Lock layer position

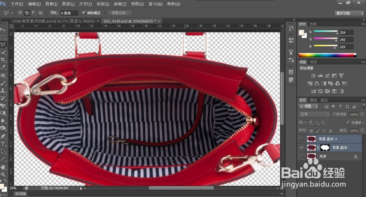pyautogui.click(x=324, y=130)
